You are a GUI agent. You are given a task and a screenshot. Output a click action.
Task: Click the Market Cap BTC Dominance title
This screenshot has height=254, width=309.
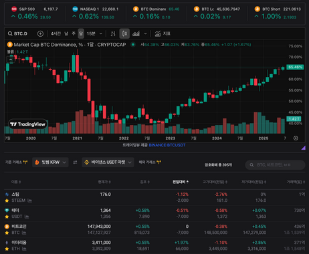tap(70, 45)
